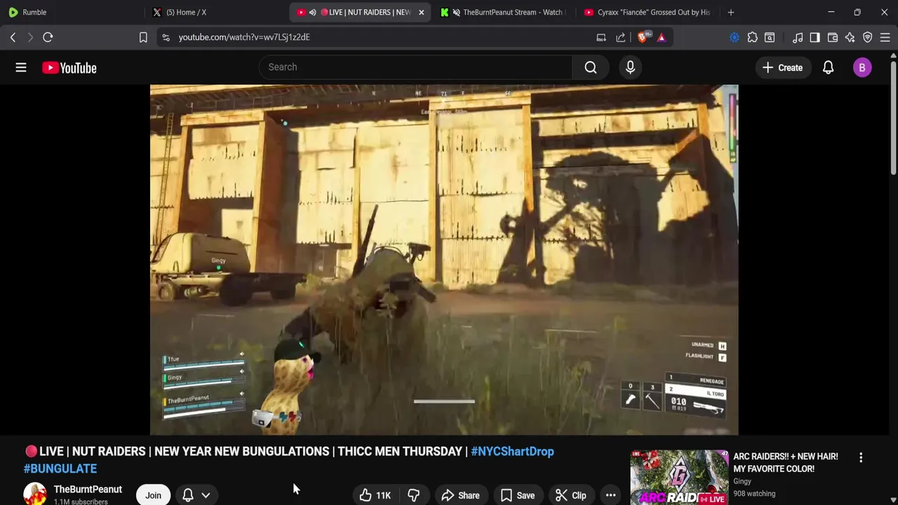Mute the NUT RAIDERS tab via speaker icon
898x505 pixels.
[x=312, y=12]
